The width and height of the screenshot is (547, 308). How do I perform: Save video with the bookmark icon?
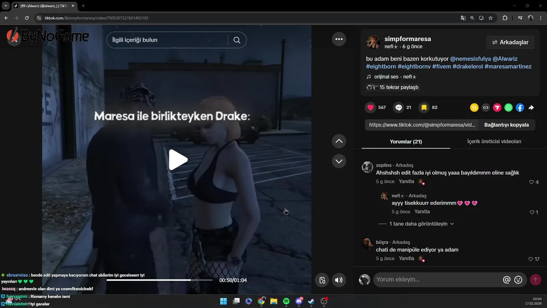tap(423, 107)
